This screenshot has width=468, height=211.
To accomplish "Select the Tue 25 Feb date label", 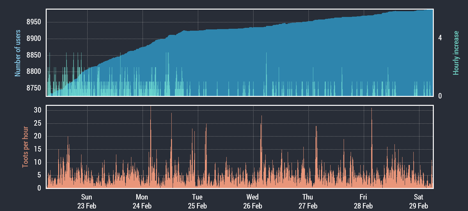I will coord(197,201).
